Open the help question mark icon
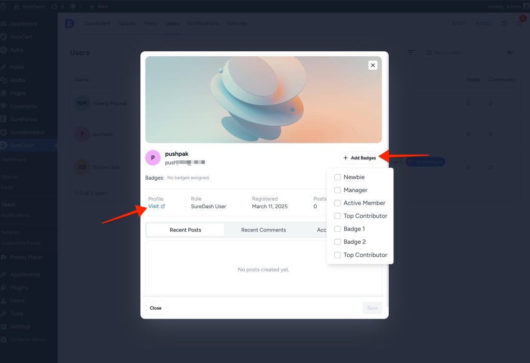The height and width of the screenshot is (363, 530). click(504, 23)
